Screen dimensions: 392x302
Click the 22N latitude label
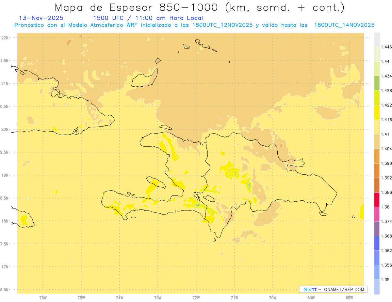click(5, 37)
